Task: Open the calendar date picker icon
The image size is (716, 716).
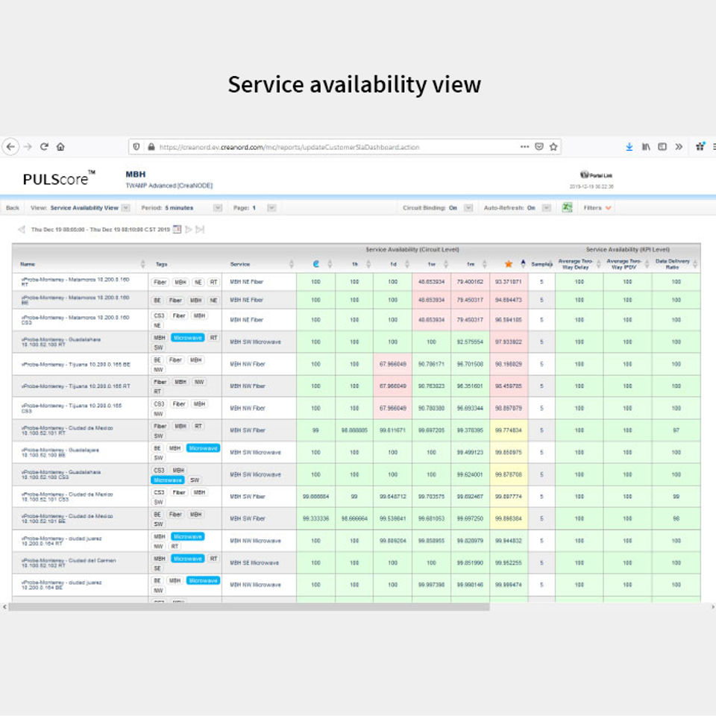Action: 178,229
